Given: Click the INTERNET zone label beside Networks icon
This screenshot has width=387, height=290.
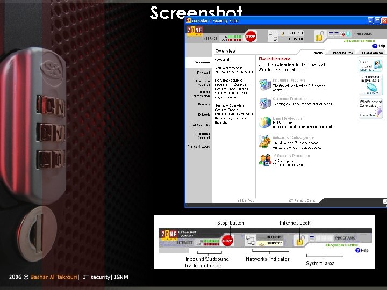Looking at the screenshot, I should (296, 33).
